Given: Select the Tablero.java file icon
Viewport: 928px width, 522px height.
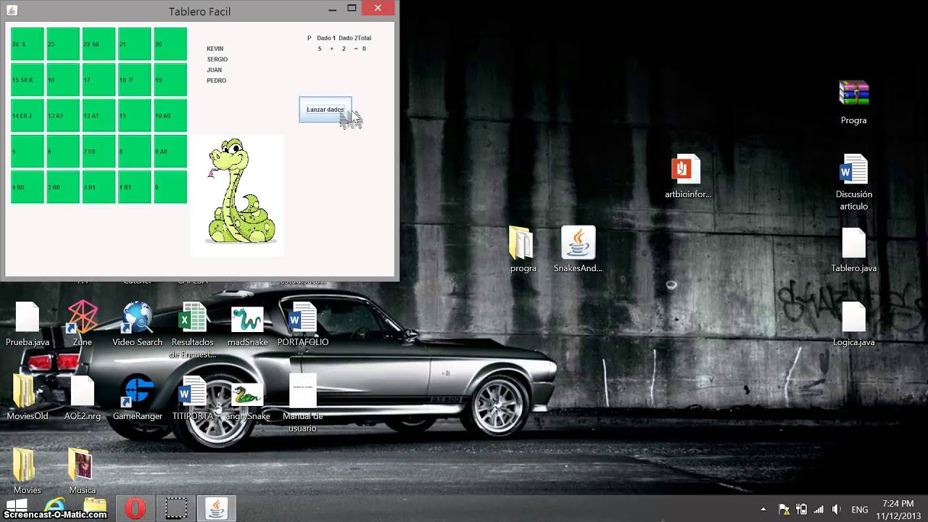Looking at the screenshot, I should click(854, 243).
